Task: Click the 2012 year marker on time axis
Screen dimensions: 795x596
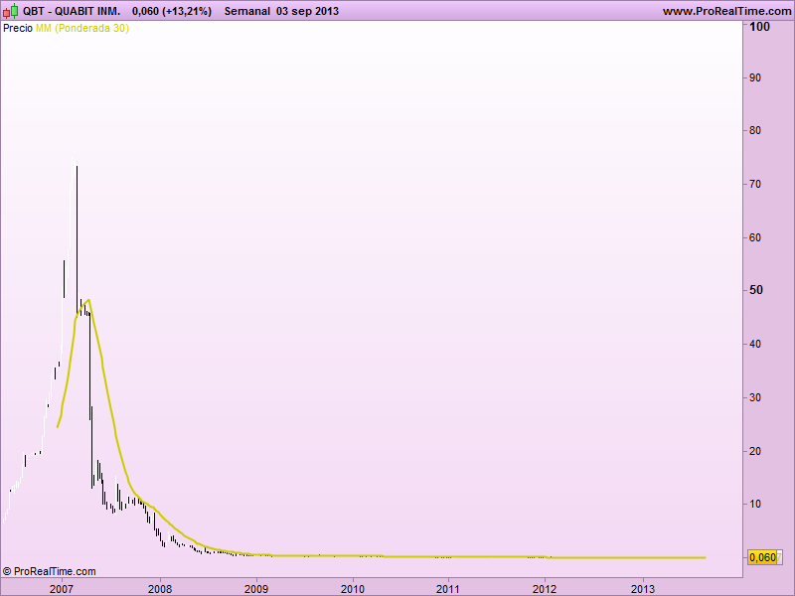Action: pos(545,589)
